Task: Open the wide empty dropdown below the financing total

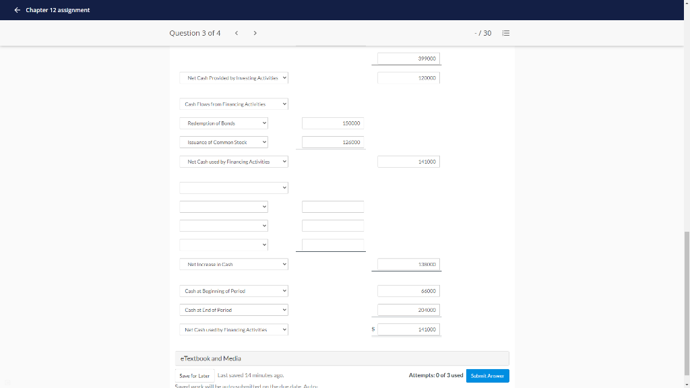Action: tap(234, 188)
